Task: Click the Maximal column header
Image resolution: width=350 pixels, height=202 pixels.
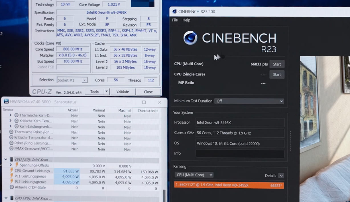Action: [x=125, y=110]
